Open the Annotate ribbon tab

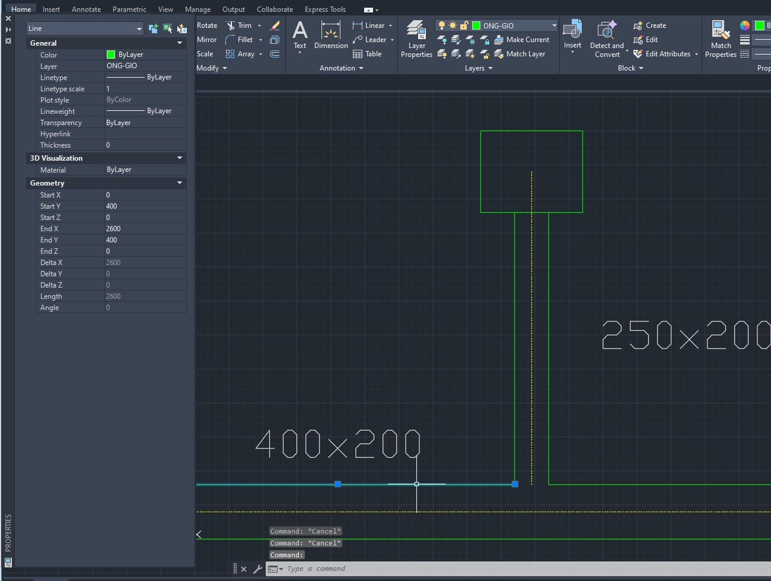tap(86, 9)
